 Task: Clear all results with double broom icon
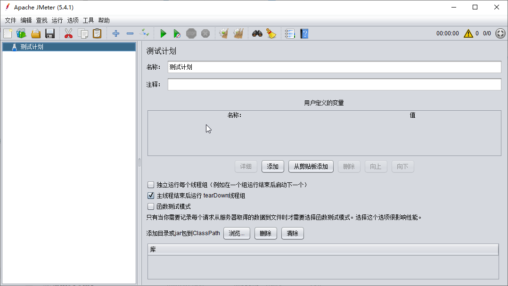point(238,33)
